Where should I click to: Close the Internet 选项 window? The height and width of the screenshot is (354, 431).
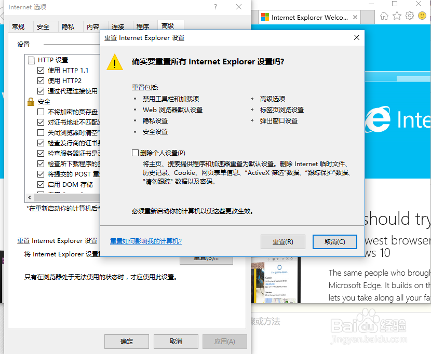point(238,7)
